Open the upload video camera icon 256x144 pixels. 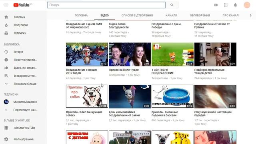[216, 5]
